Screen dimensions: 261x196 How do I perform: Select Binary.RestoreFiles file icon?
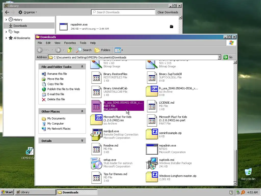[96, 78]
